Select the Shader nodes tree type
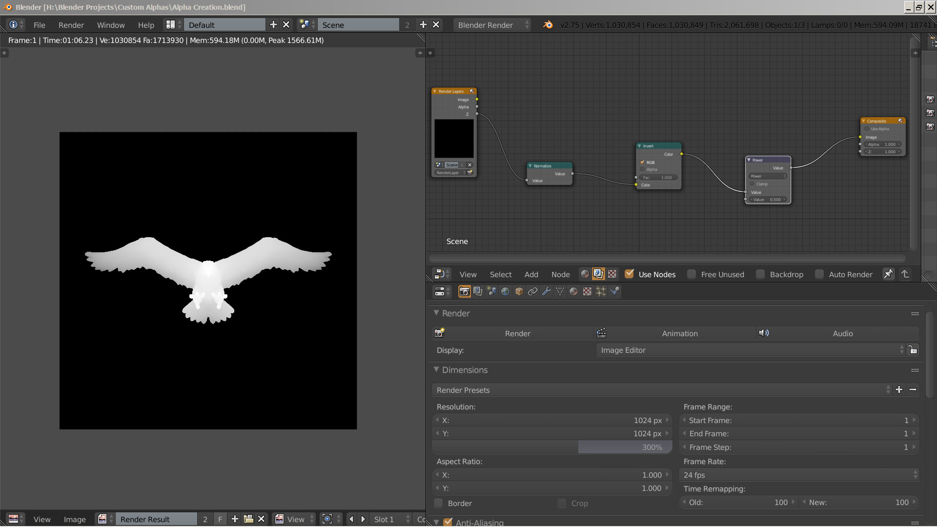 coord(585,274)
